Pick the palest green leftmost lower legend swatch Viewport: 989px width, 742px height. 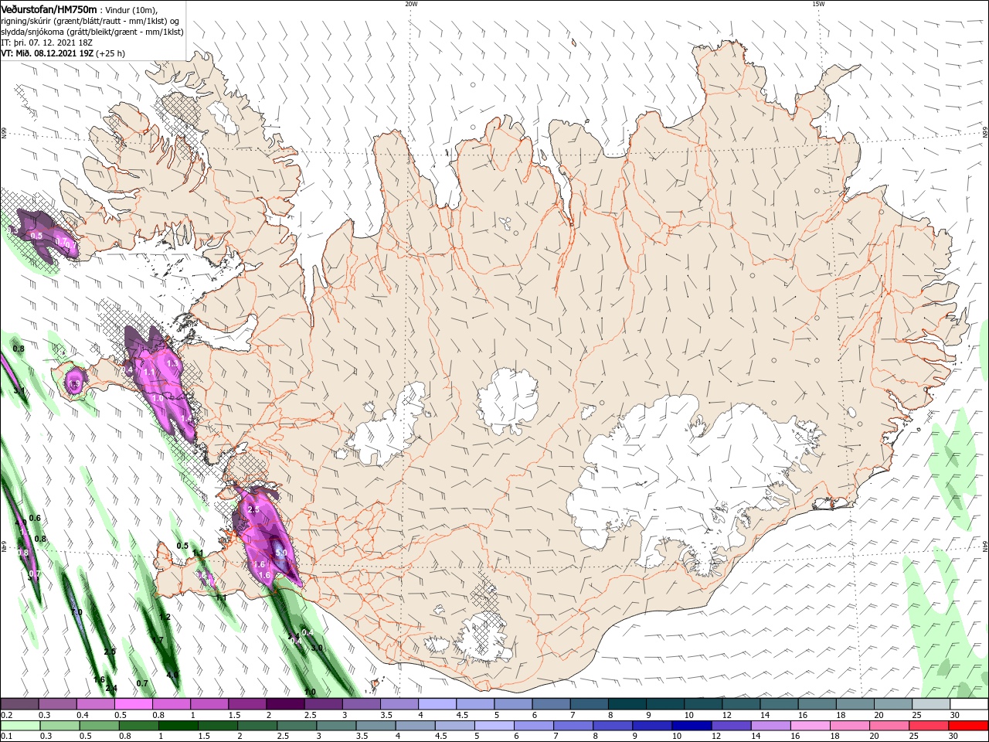pos(20,726)
